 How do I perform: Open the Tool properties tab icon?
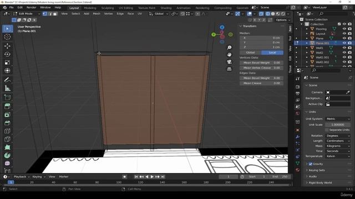(x=297, y=78)
